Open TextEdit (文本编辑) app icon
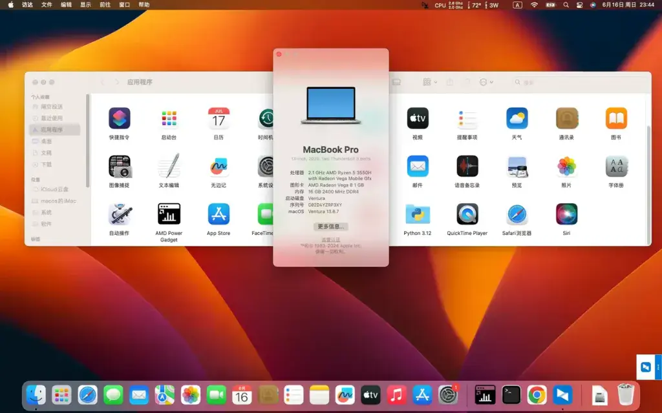 point(169,166)
